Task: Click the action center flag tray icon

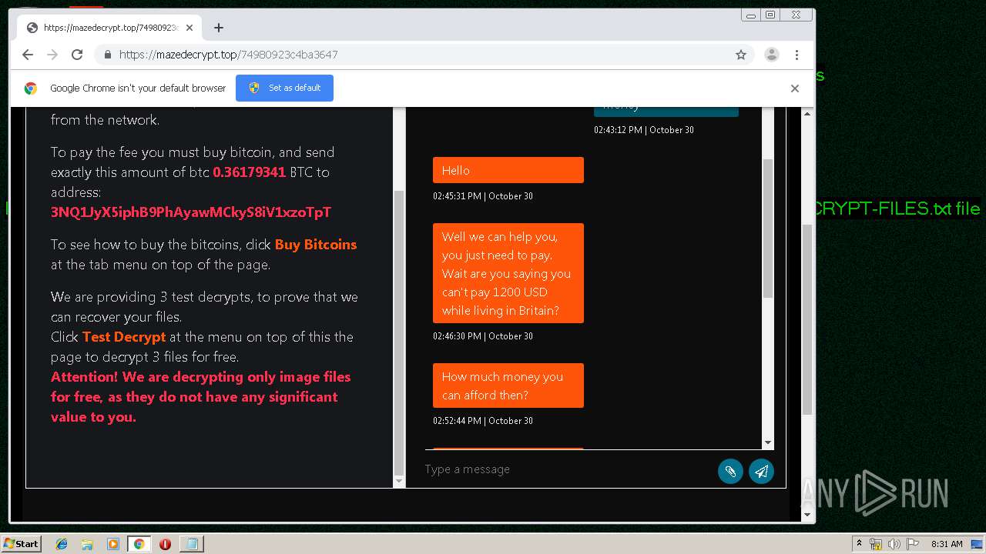Action: click(913, 544)
